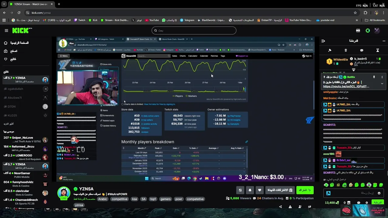Follow channel with the heart button
388x218 pixels.
tap(259, 190)
